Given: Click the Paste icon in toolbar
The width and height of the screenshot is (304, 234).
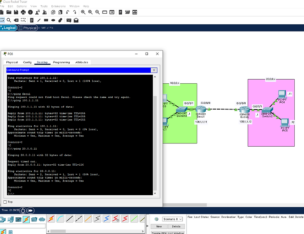Looking at the screenshot, I should click(x=60, y=12).
